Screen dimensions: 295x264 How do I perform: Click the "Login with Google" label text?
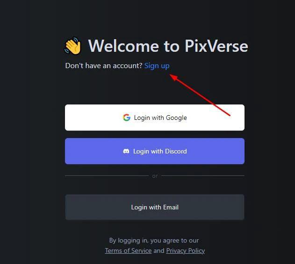160,118
